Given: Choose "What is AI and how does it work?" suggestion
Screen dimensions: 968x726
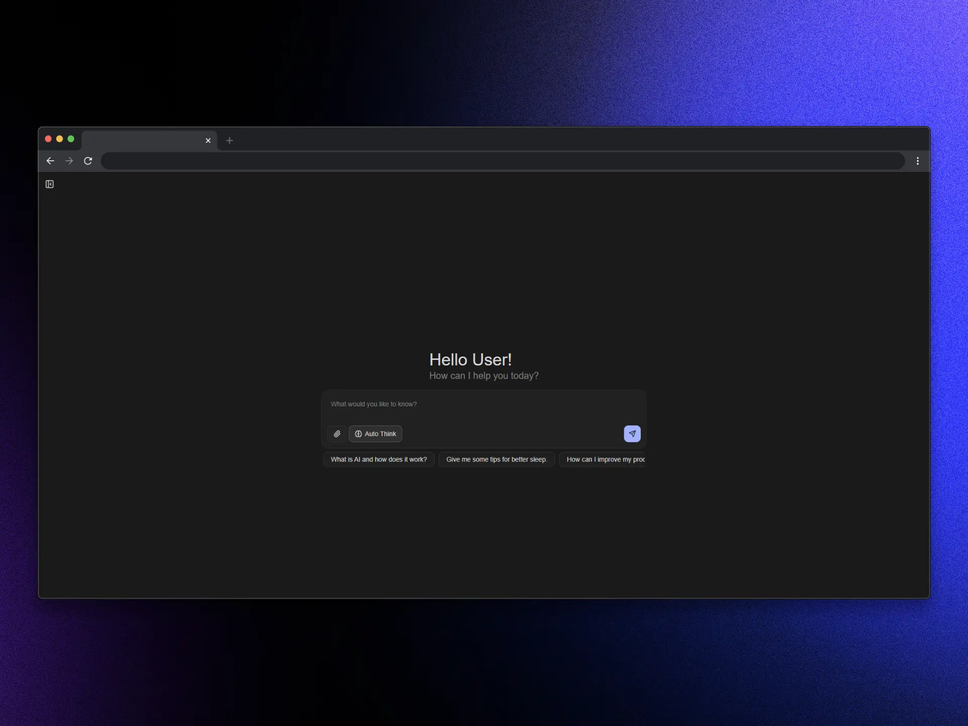Looking at the screenshot, I should [379, 459].
